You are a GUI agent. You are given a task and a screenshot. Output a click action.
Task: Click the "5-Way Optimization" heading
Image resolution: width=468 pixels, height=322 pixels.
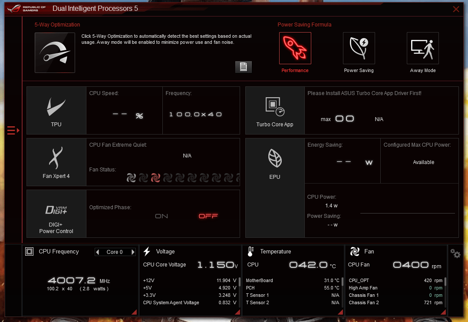[x=57, y=25]
